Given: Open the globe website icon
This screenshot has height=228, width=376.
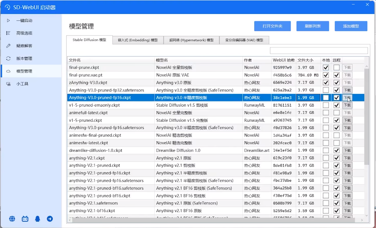Looking at the screenshot, I should tap(12, 219).
